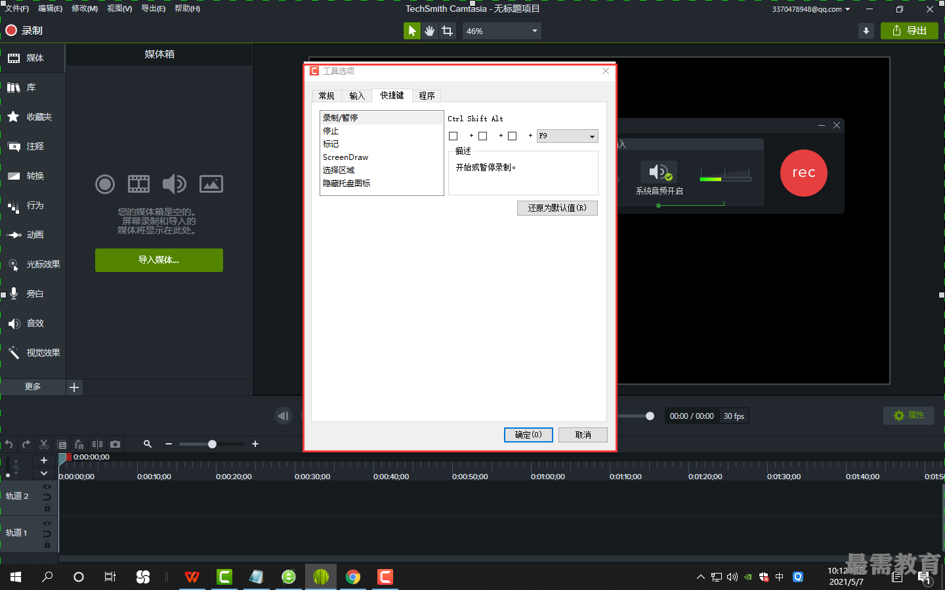Viewport: 945px width, 590px height.
Task: Open the 注释 annotations panel
Action: point(33,146)
